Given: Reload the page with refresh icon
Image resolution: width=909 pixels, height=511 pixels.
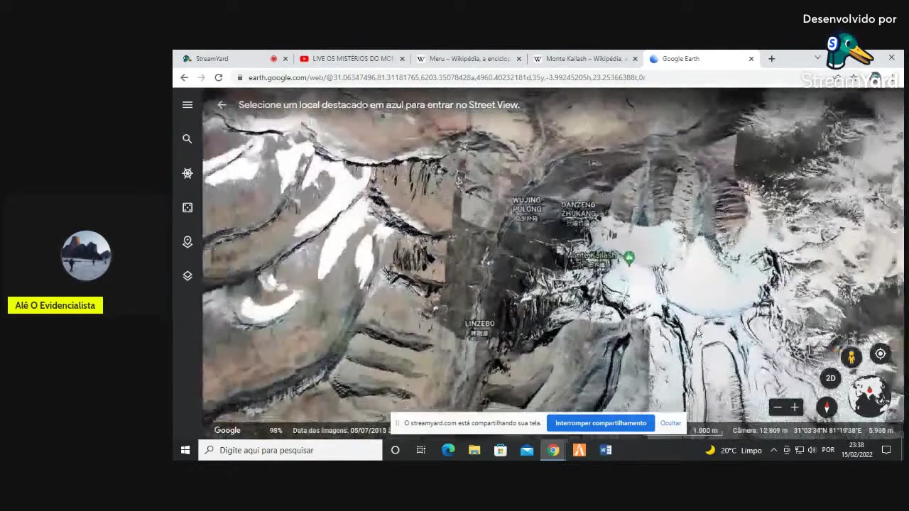Looking at the screenshot, I should [x=219, y=77].
